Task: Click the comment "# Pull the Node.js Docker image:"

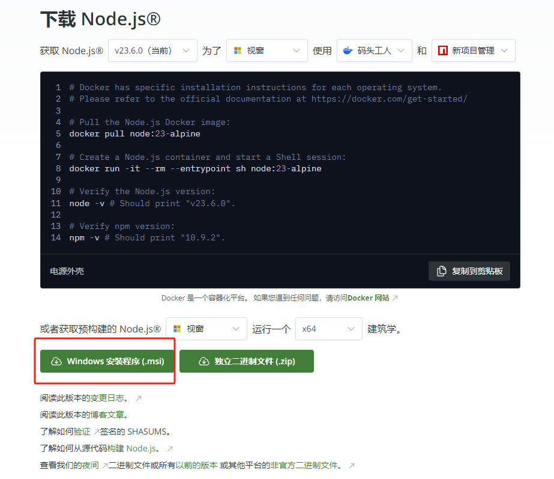Action: [x=149, y=123]
